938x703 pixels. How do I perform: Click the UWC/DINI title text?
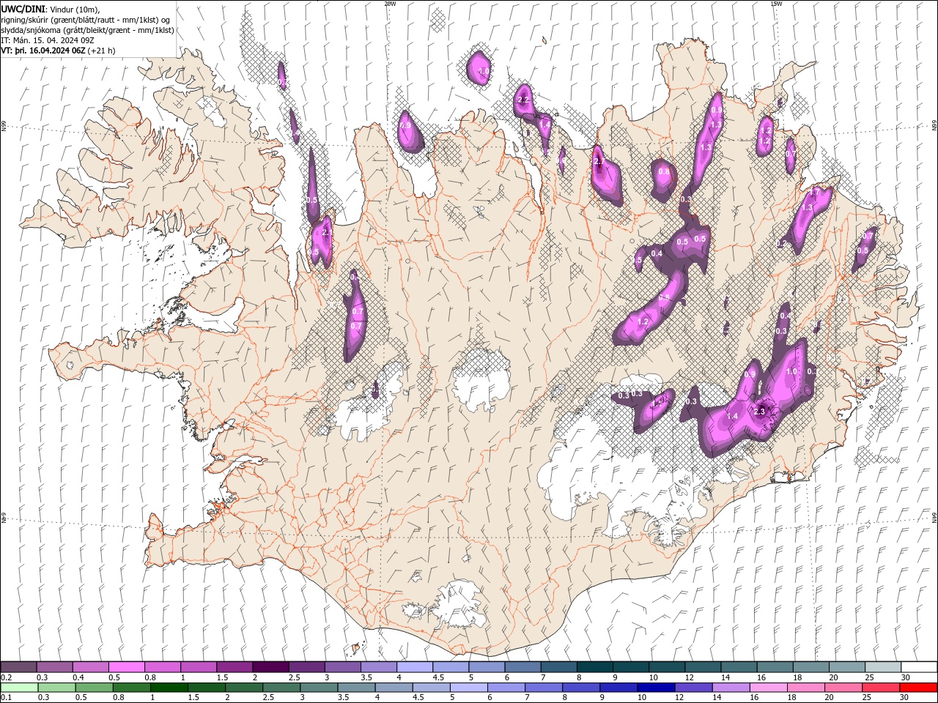(x=23, y=9)
